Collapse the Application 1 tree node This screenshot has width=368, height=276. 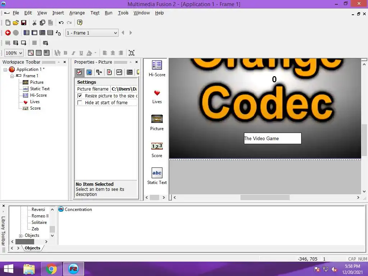pyautogui.click(x=5, y=70)
